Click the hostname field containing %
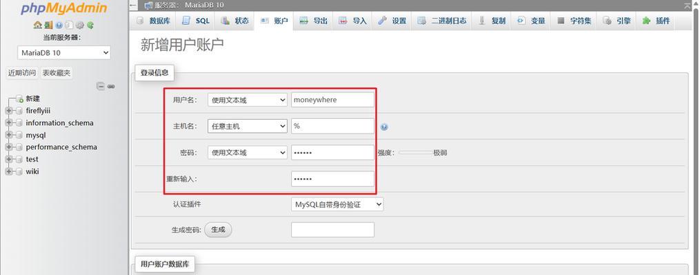Screen dimensions: 700x275 click(x=332, y=126)
